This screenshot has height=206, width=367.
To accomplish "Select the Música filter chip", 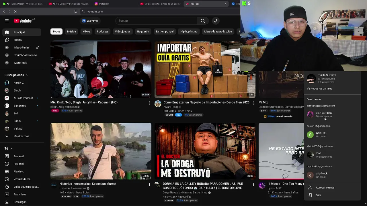I will (x=71, y=31).
